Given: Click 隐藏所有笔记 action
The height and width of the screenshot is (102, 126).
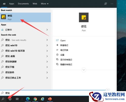Looking at the screenshot, I should click(66, 64).
